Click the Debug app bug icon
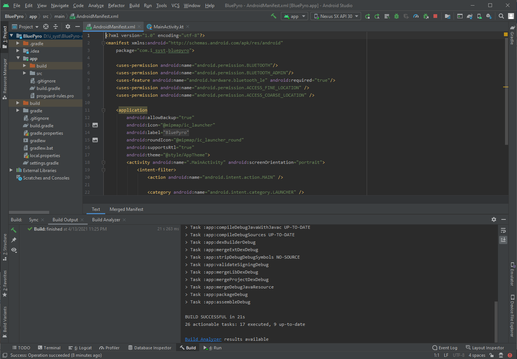This screenshot has height=359, width=517. point(397,16)
